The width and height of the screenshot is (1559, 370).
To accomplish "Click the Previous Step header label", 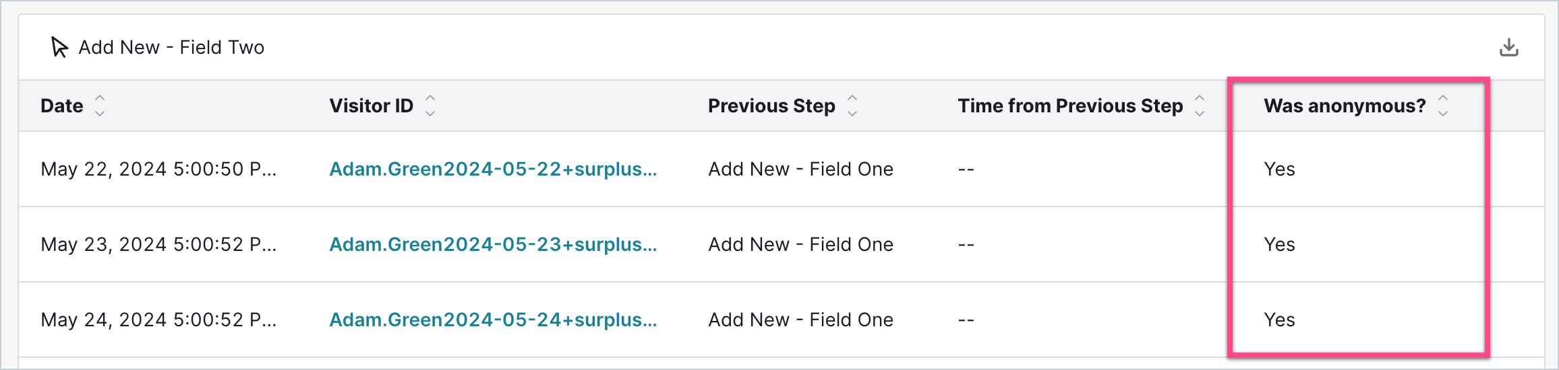I will pyautogui.click(x=771, y=106).
